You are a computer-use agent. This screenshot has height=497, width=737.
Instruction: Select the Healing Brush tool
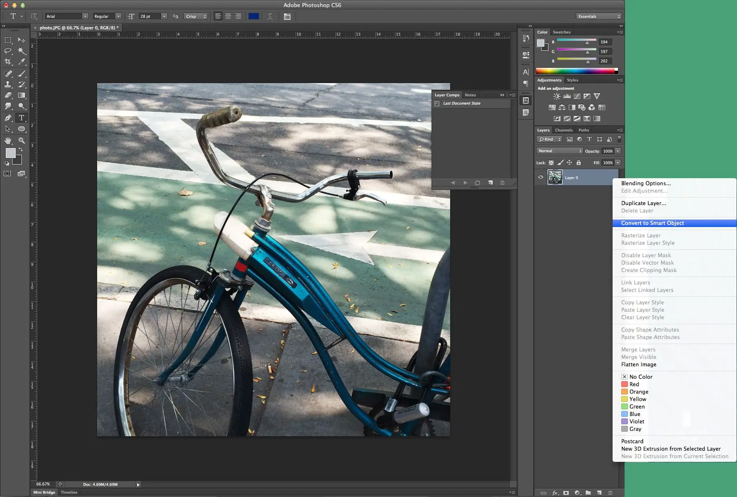pyautogui.click(x=8, y=74)
